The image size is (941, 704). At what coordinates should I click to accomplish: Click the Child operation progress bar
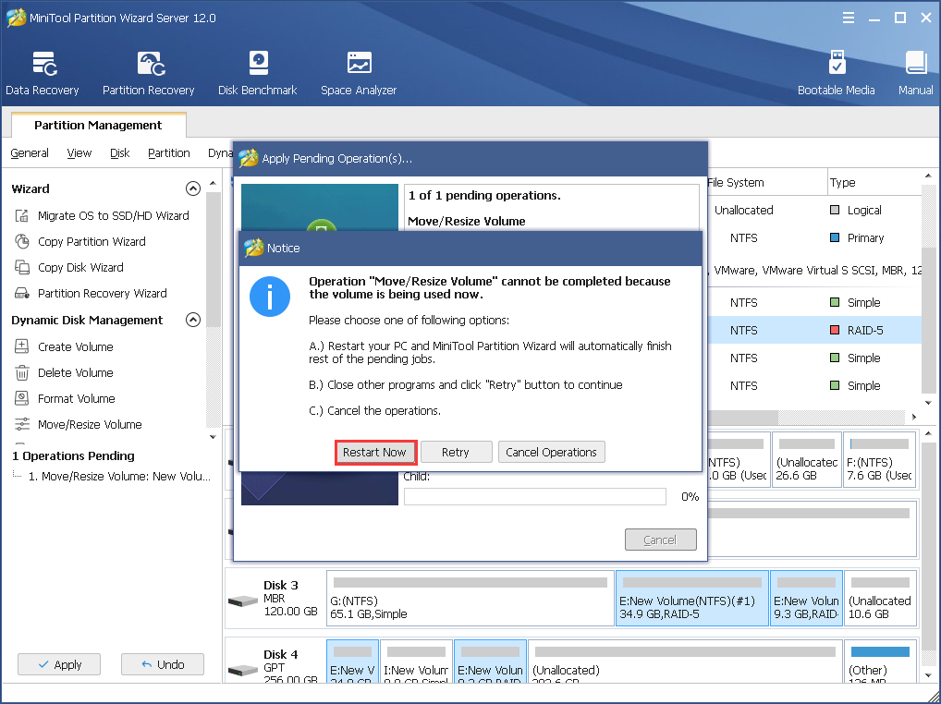(x=534, y=496)
